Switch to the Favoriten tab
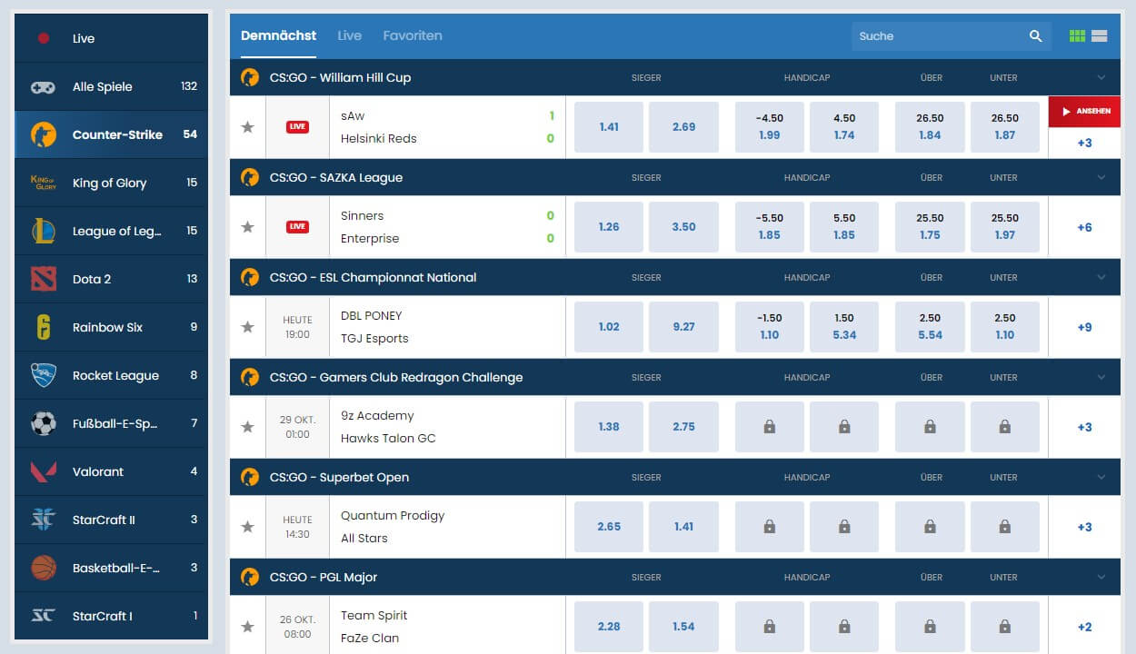Screen dimensions: 1136x654 coord(413,35)
